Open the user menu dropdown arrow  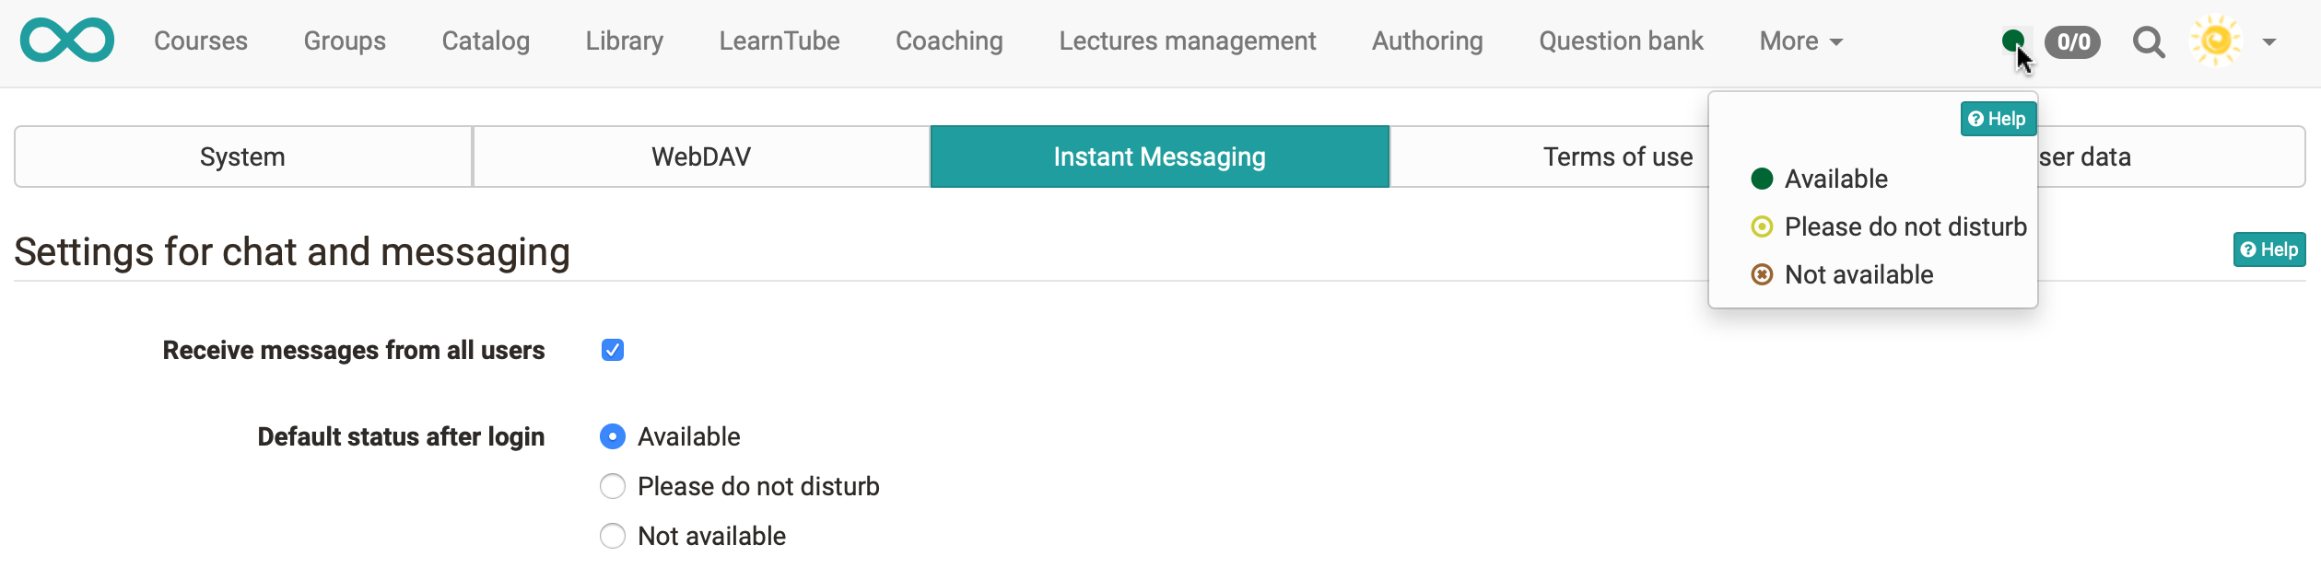[2269, 42]
